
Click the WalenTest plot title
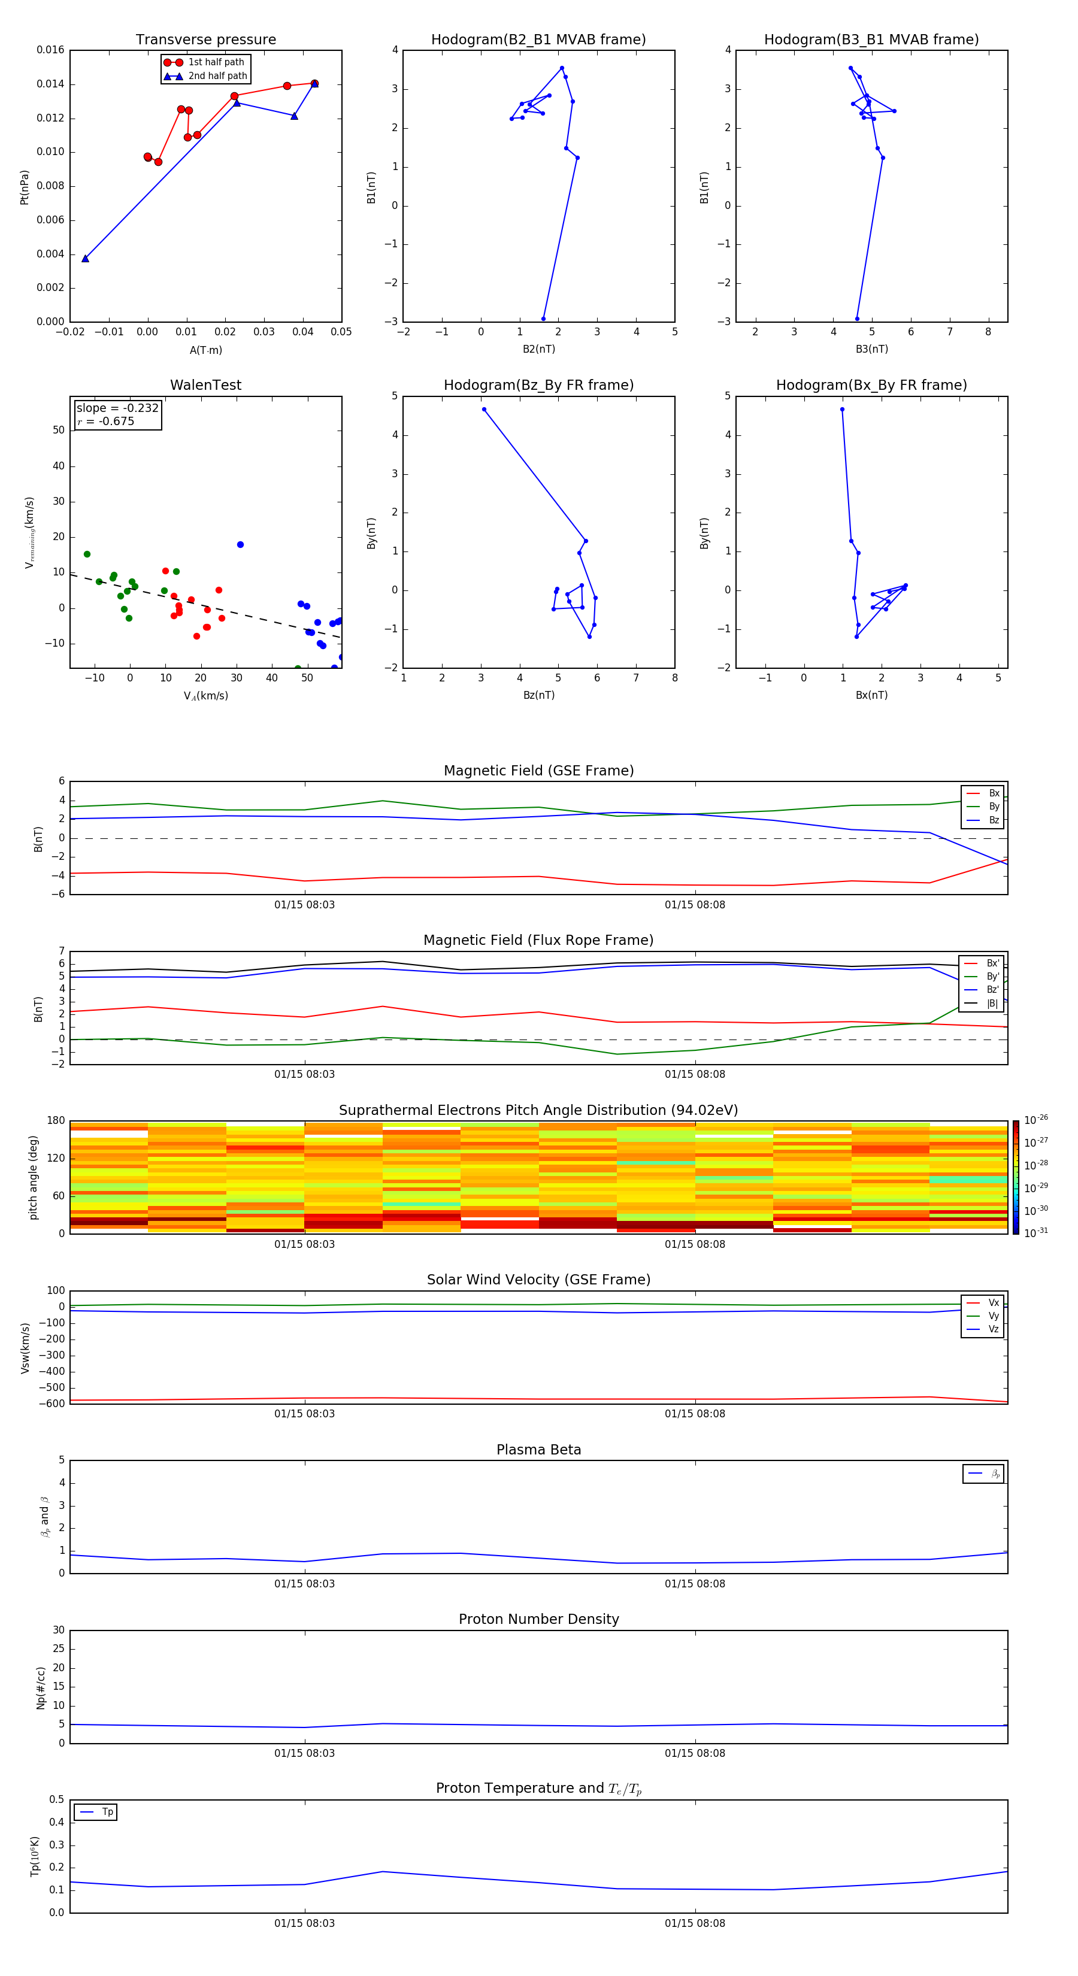[x=205, y=385]
